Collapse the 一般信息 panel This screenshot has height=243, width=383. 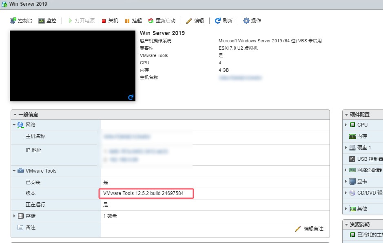coord(15,115)
